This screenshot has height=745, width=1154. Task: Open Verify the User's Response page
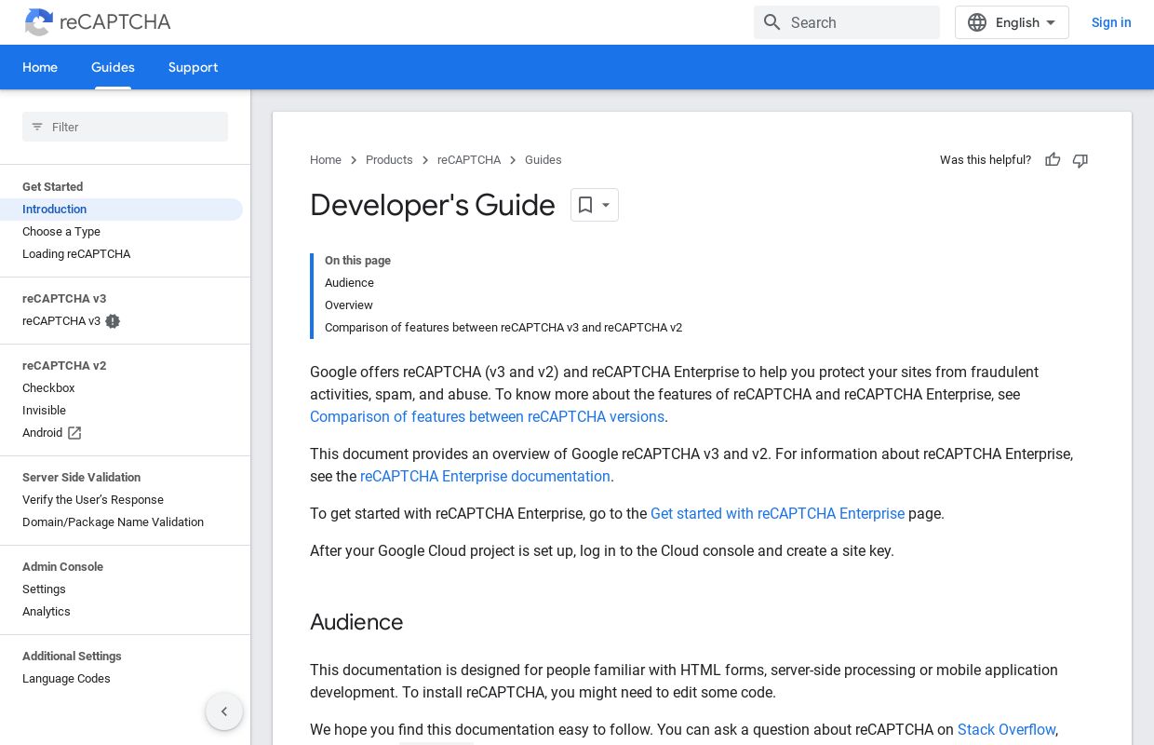pyautogui.click(x=93, y=500)
